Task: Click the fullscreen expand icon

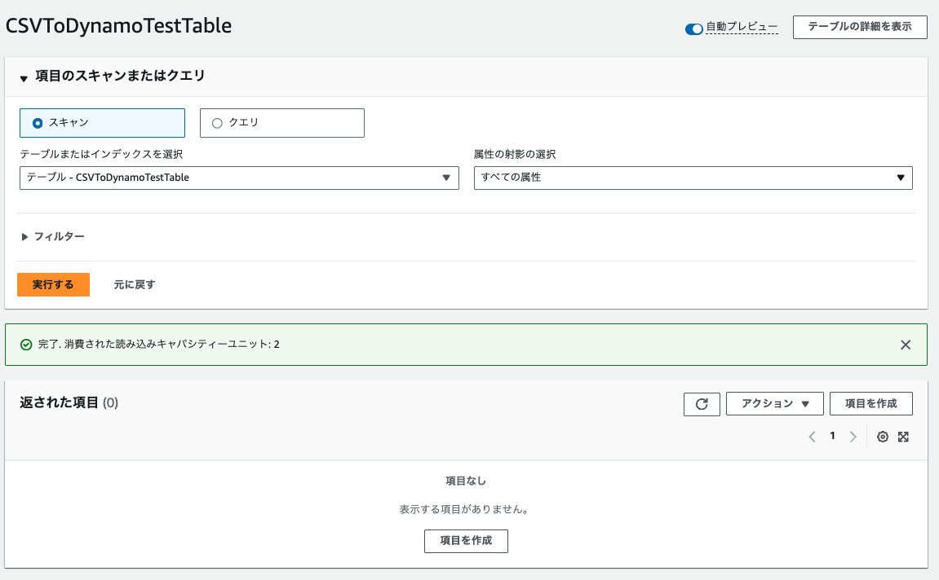Action: pos(903,437)
